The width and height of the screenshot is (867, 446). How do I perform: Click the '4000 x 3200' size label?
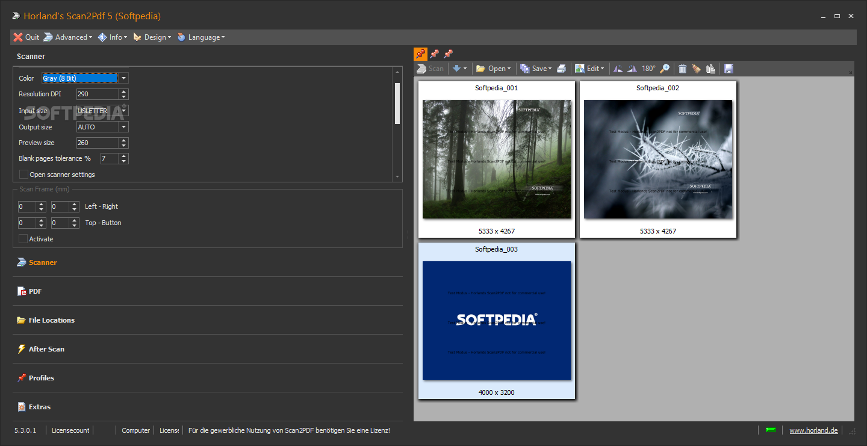tap(497, 392)
